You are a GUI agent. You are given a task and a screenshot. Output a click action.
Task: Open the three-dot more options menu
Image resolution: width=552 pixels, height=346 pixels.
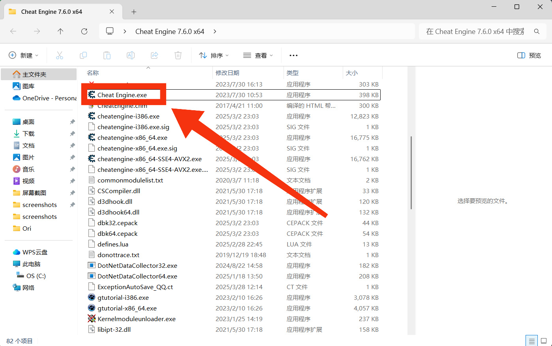(x=293, y=55)
